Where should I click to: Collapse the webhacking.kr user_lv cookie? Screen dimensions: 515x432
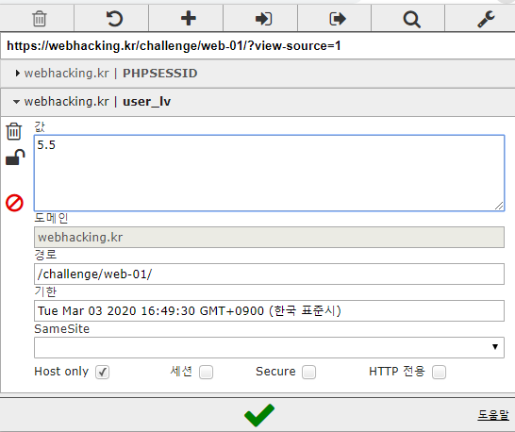(257, 102)
